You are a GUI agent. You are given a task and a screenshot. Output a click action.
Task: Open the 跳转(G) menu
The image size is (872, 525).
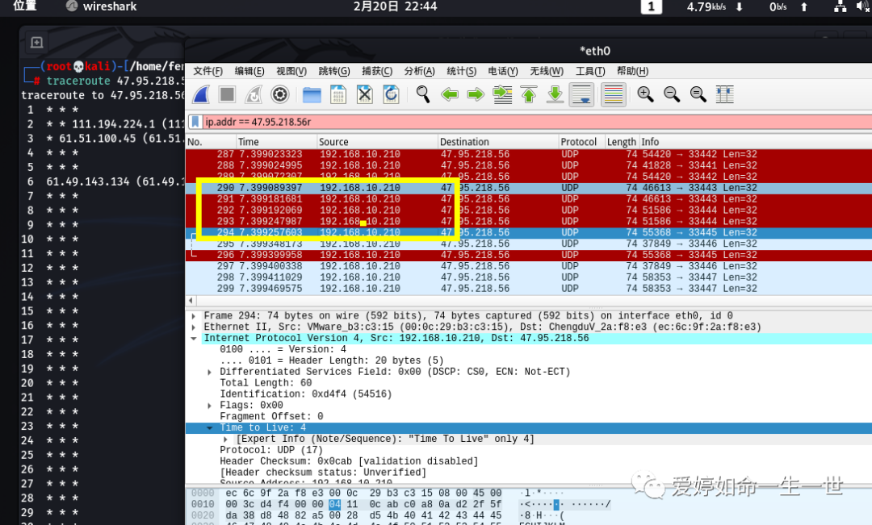(334, 71)
